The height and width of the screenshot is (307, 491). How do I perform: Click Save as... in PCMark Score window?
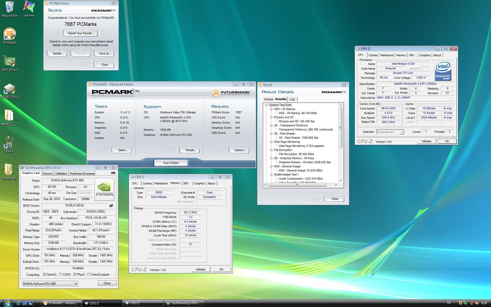[105, 53]
